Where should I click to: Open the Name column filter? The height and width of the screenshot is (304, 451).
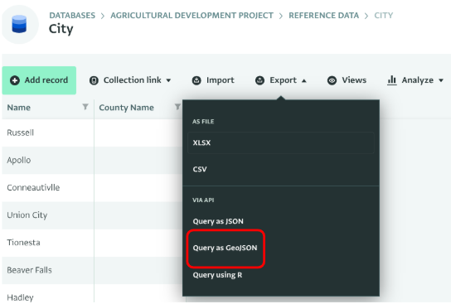85,107
